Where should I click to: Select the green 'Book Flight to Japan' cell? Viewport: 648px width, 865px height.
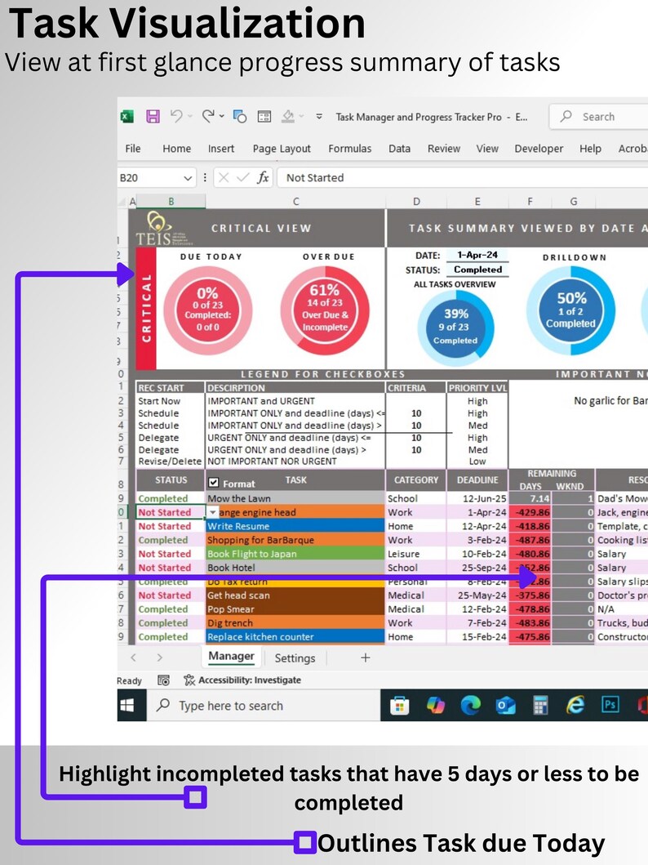coord(295,554)
